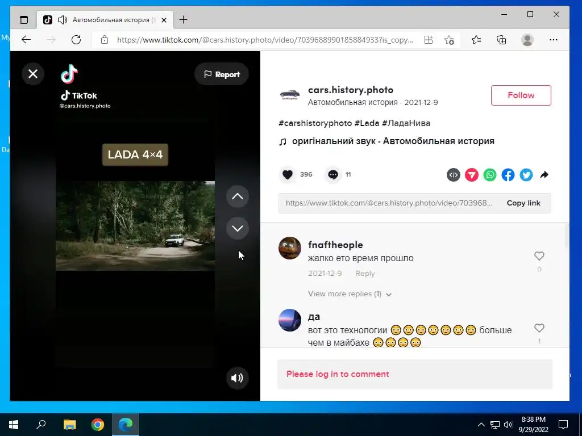Image resolution: width=582 pixels, height=436 pixels.
Task: Open the Windows Start menu
Action: [14, 425]
